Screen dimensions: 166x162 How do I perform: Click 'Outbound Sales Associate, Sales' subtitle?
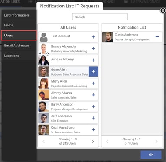click(69, 74)
